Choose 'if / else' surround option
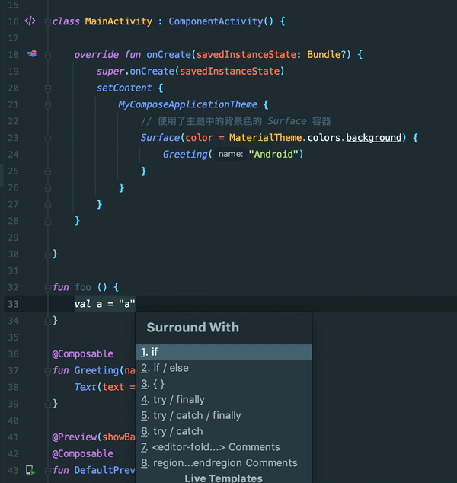 tap(224, 368)
